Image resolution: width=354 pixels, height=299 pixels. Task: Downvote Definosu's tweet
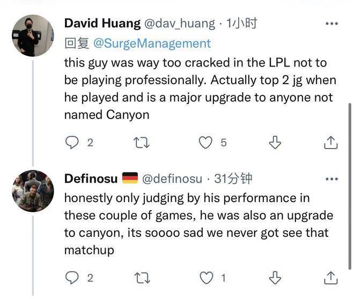click(275, 278)
